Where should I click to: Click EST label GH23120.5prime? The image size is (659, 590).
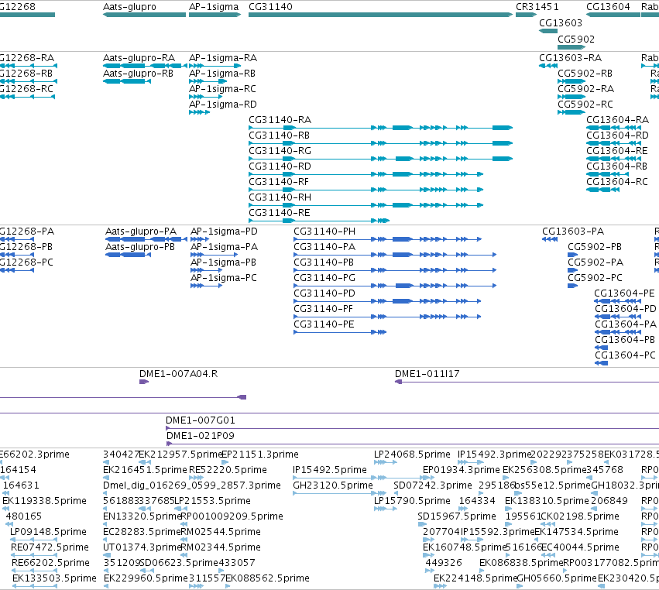click(x=333, y=485)
